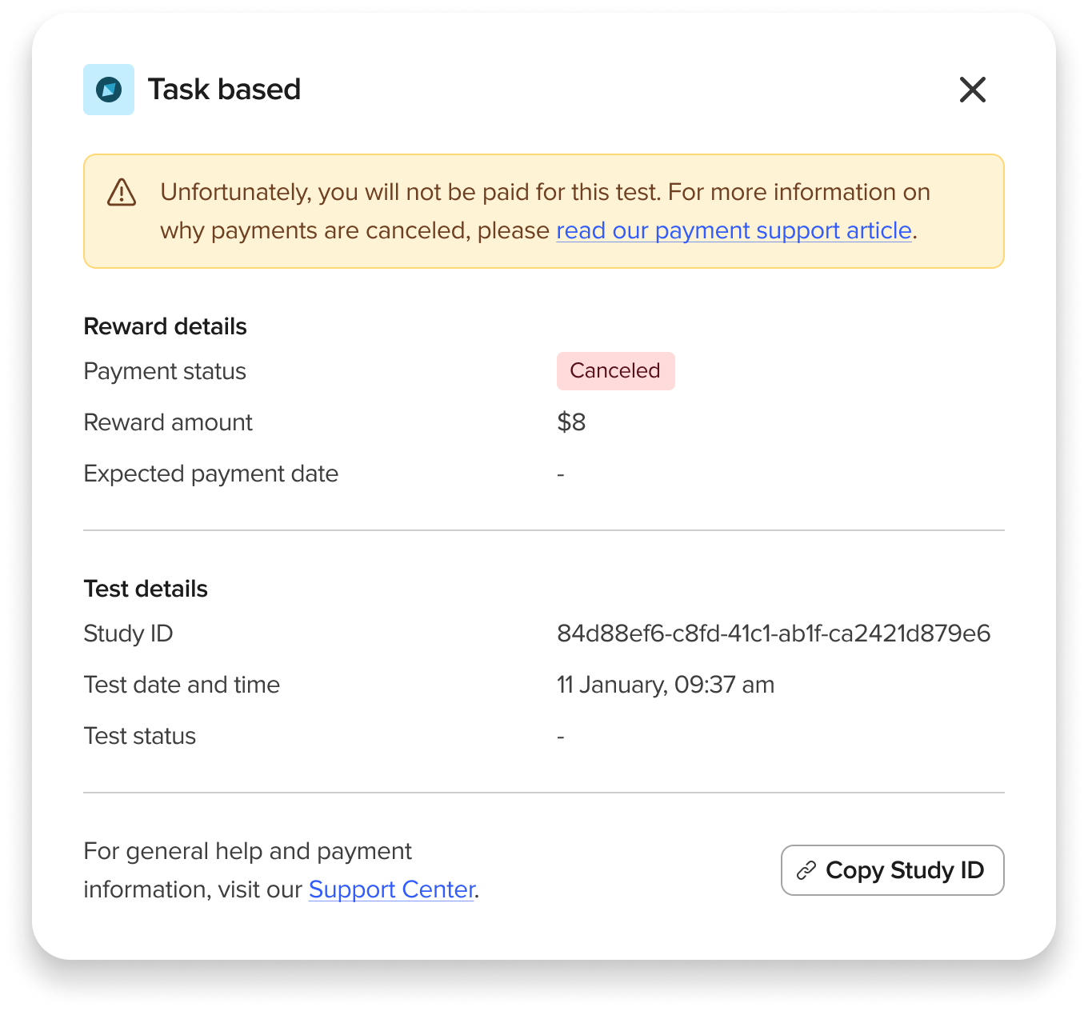Click the Reward amount label
1088x1011 pixels.
tap(168, 422)
